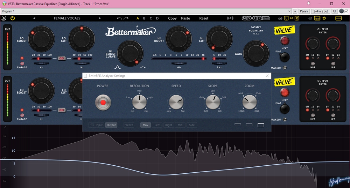Click the redo arrow icon
Image resolution: width=350 pixels, height=188 pixels.
[126, 18]
